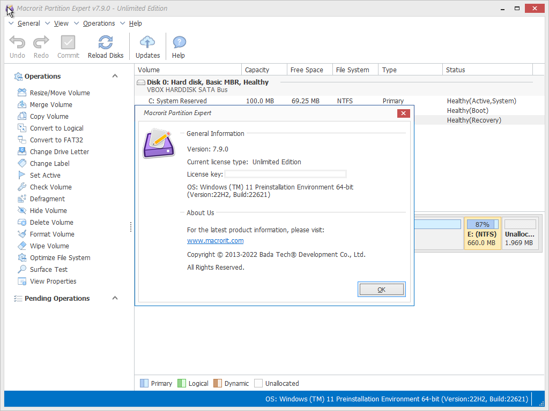Select the E: (NTFS) partition block

tap(482, 233)
